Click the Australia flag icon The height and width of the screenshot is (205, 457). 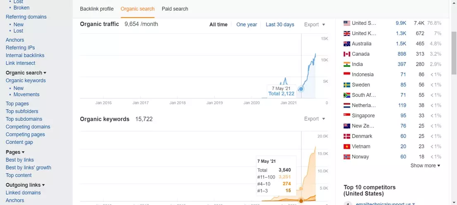347,44
